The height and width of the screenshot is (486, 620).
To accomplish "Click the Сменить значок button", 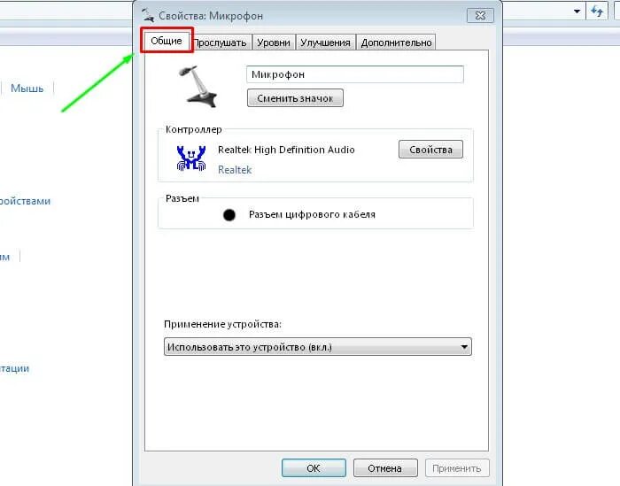I will [295, 98].
